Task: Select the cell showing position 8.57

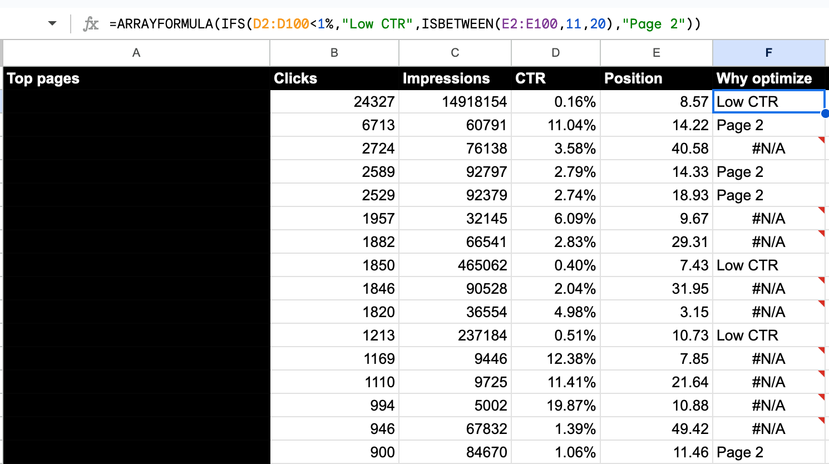Action: 656,101
